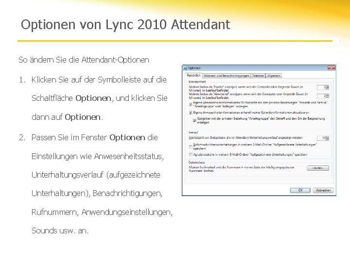Switch to the Telefone tab
The width and height of the screenshot is (350, 262).
[258, 76]
